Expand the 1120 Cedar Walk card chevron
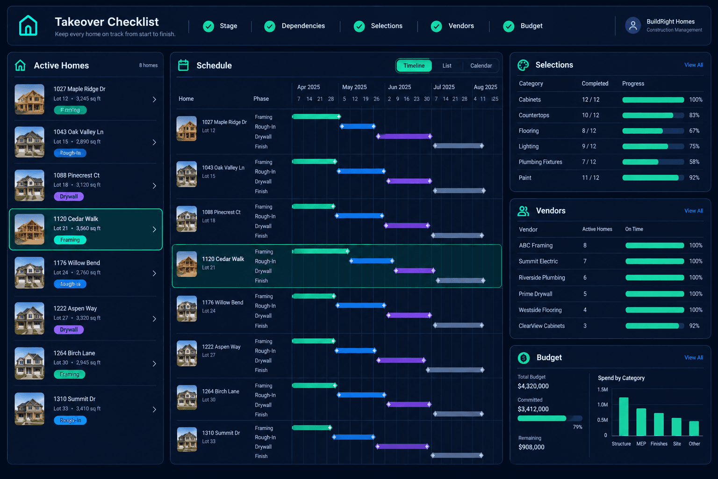 [154, 229]
